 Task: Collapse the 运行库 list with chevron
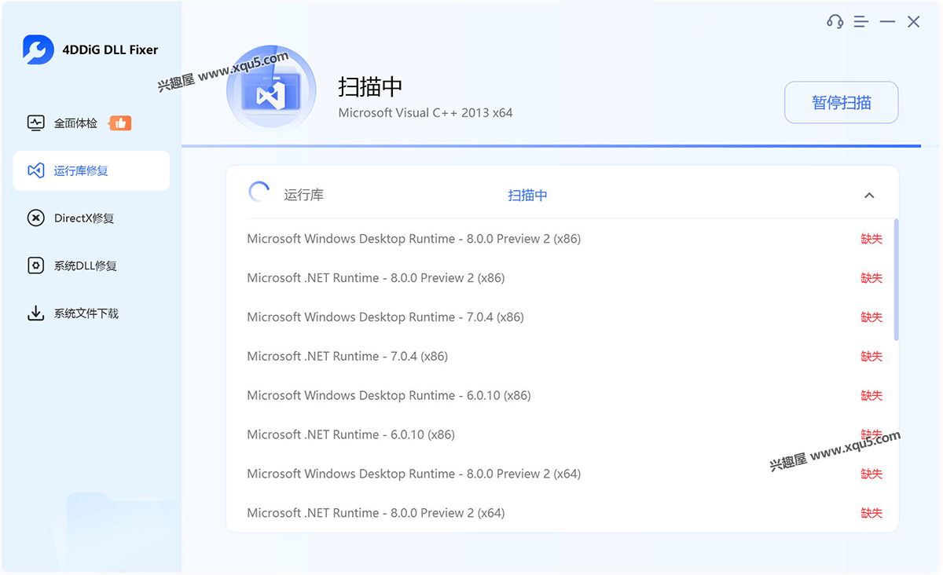(x=869, y=196)
